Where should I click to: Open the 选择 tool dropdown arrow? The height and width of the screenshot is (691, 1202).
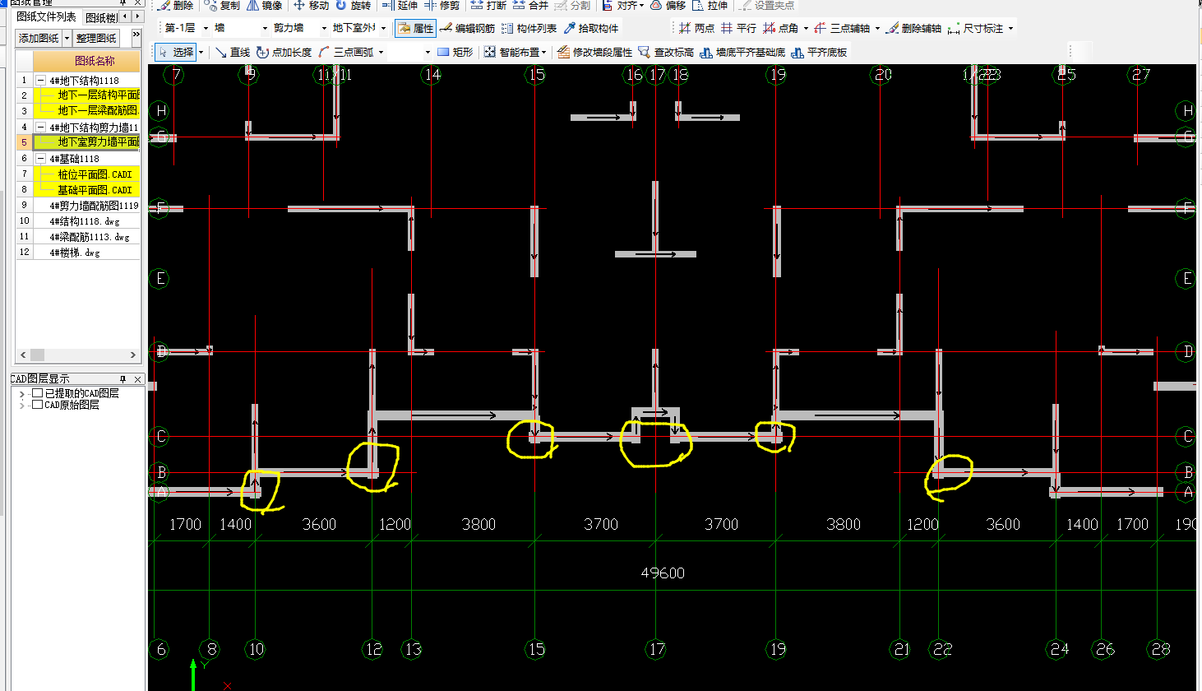[201, 52]
